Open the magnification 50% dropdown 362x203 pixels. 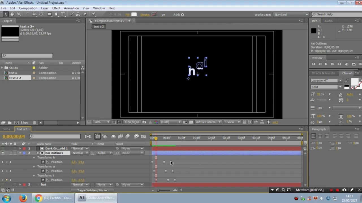coord(102,122)
